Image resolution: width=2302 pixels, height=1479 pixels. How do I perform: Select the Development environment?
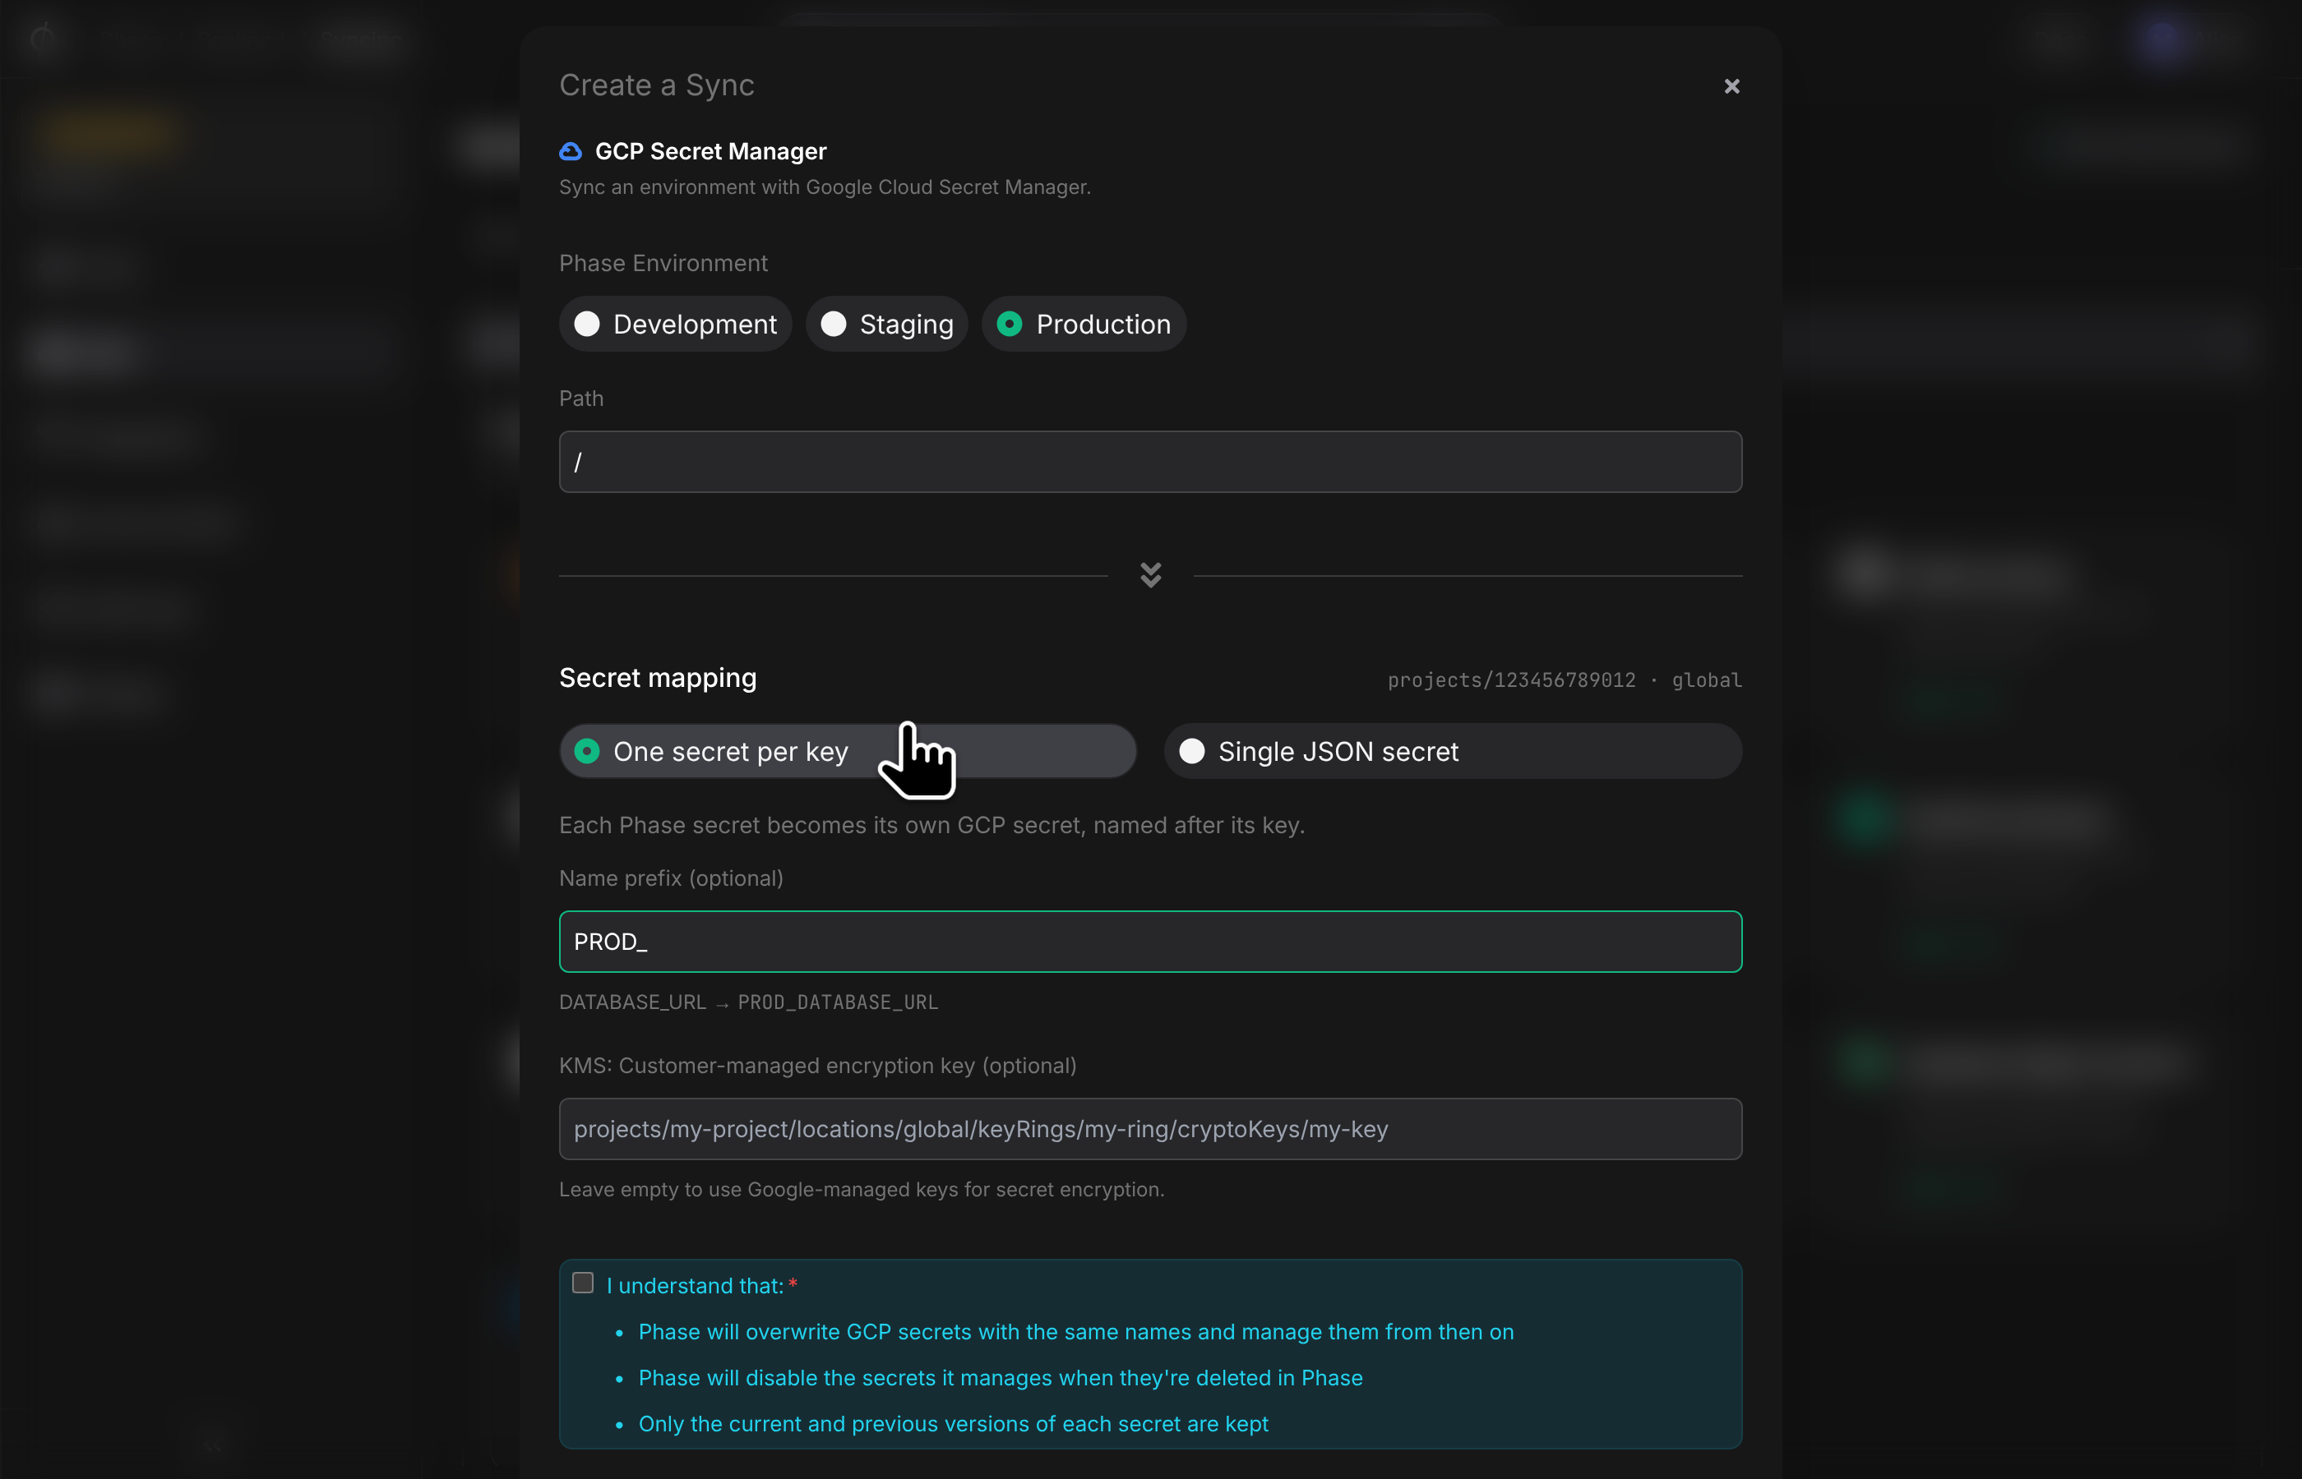[x=676, y=324]
